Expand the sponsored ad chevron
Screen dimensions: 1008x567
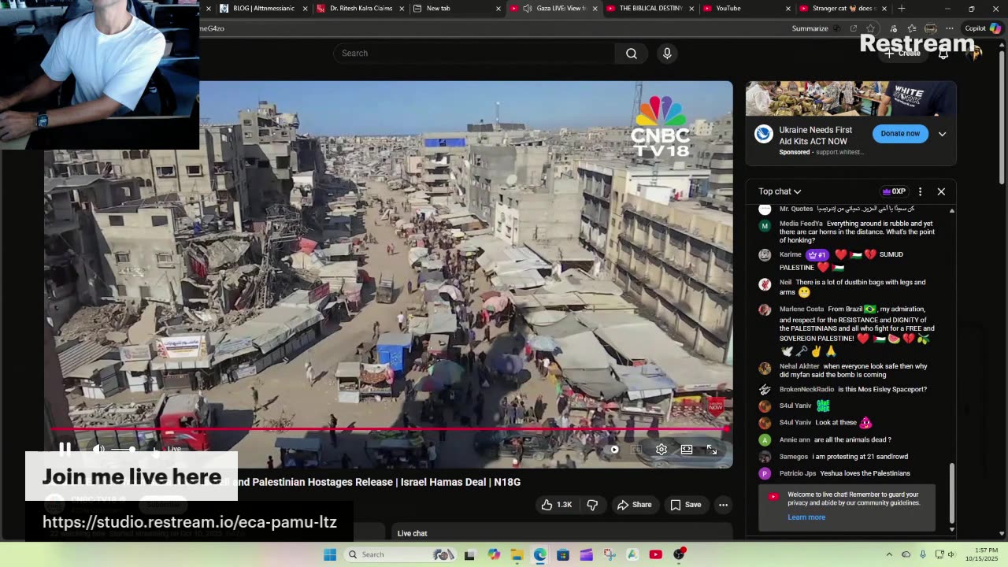[x=942, y=134]
